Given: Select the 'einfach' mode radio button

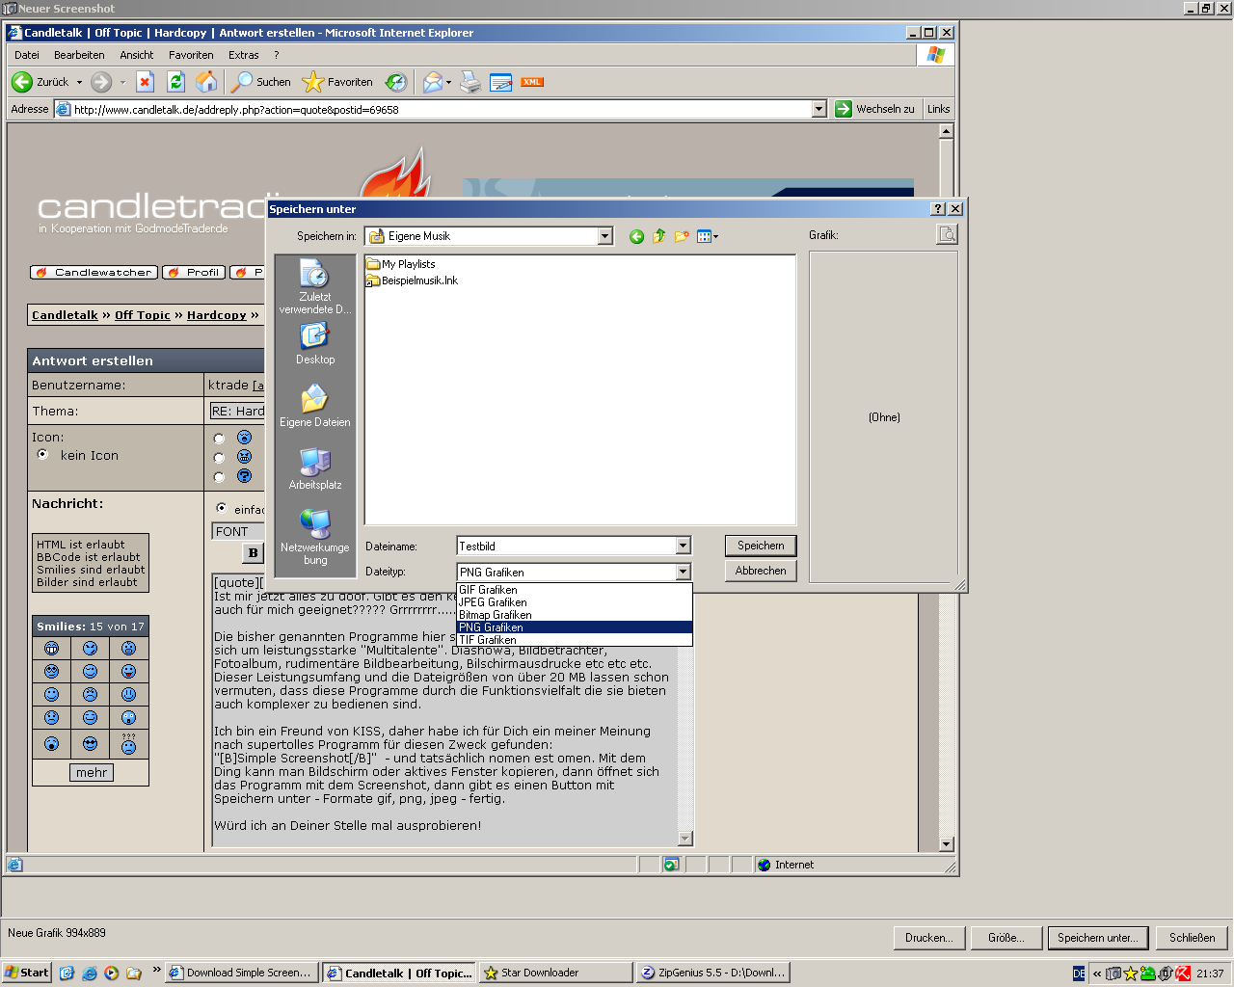Looking at the screenshot, I should coord(222,508).
